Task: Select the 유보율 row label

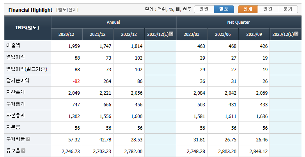Action: [13, 151]
